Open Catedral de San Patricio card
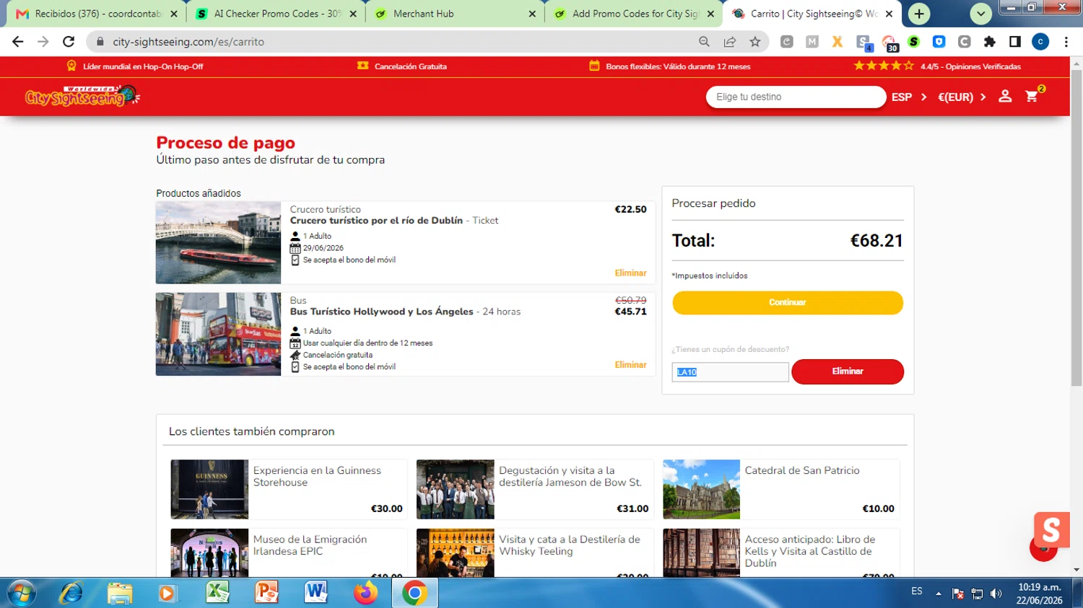The image size is (1083, 608). click(781, 489)
